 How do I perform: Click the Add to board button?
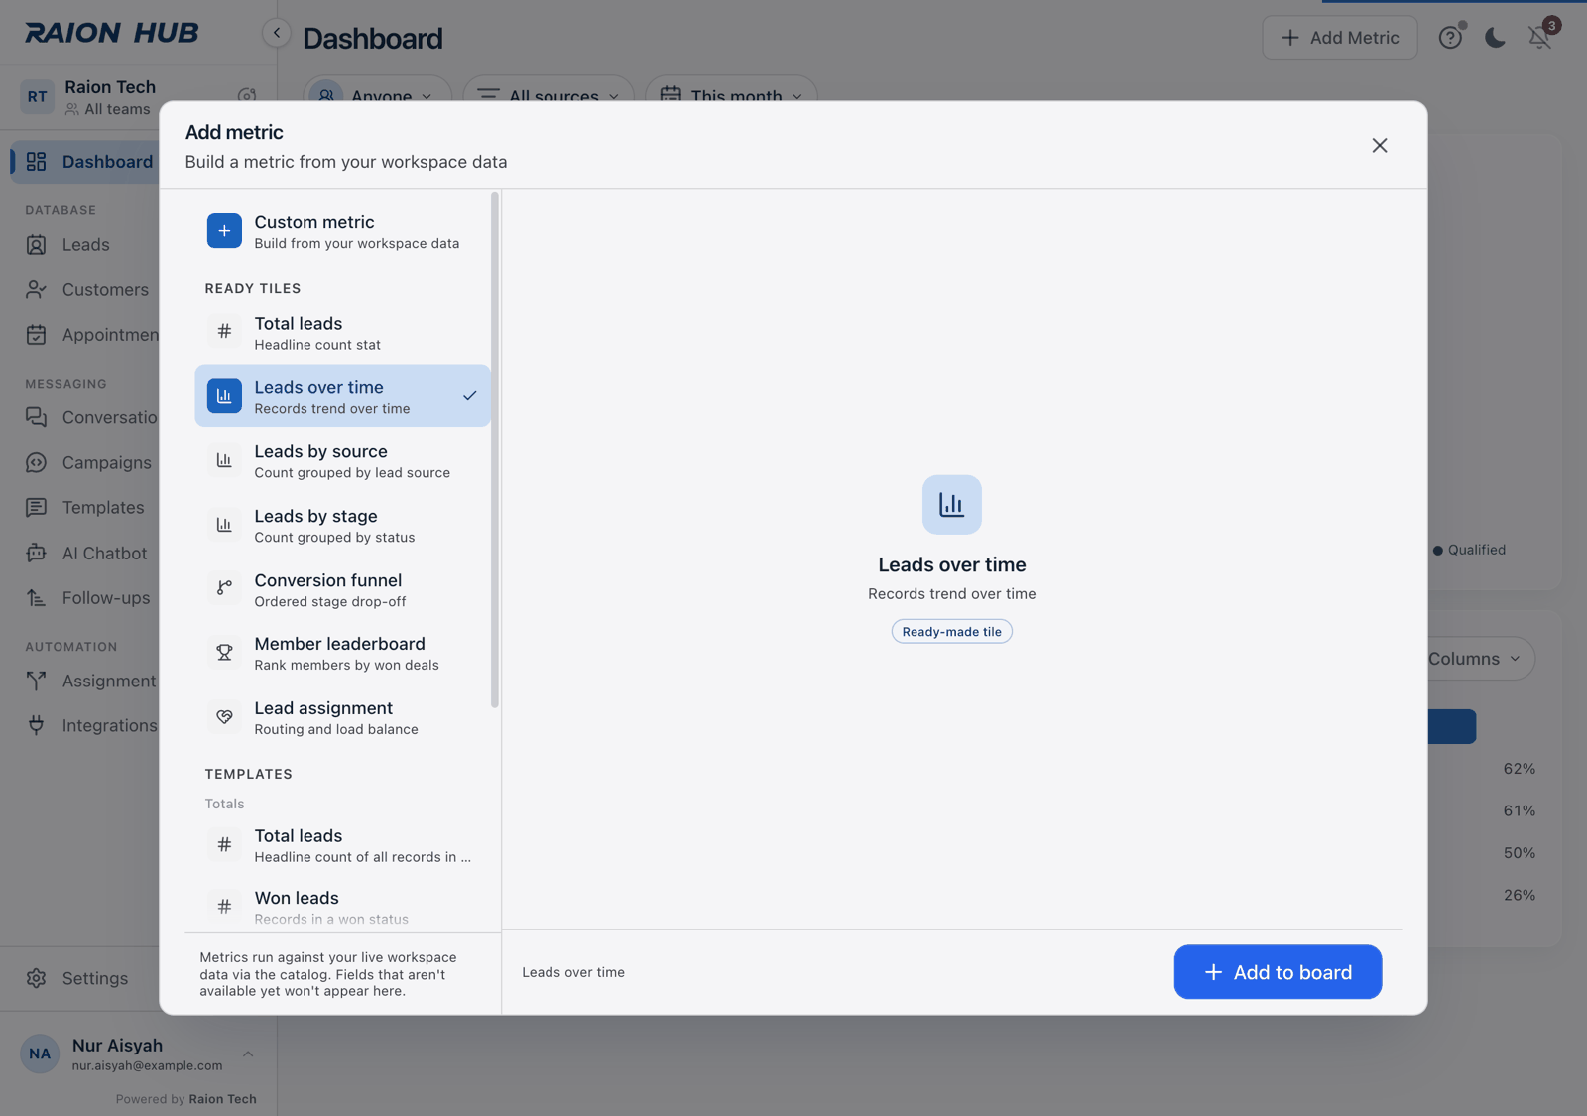click(1278, 972)
